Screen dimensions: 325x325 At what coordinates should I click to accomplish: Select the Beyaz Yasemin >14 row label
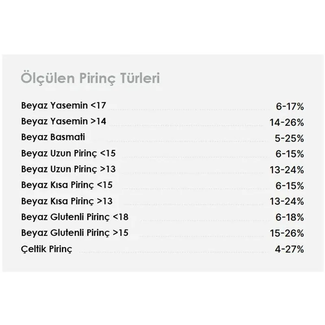click(63, 121)
